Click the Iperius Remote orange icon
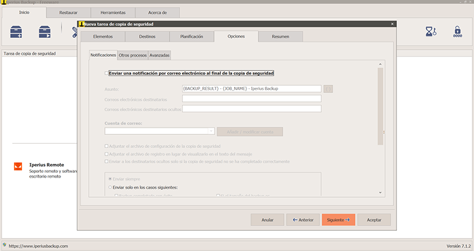This screenshot has width=474, height=251. [18, 166]
